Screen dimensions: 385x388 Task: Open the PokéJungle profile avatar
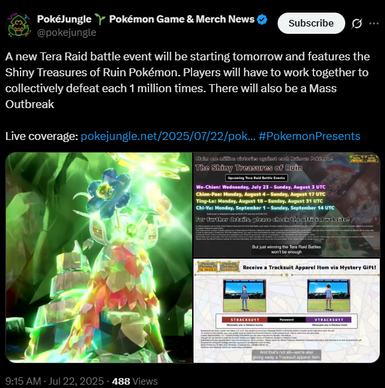coord(19,26)
